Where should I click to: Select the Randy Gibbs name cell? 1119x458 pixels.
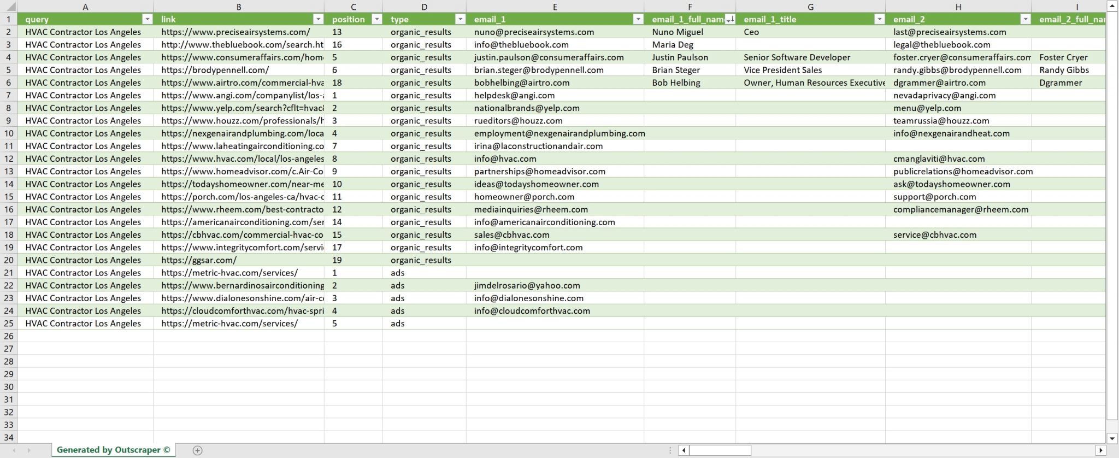1068,70
